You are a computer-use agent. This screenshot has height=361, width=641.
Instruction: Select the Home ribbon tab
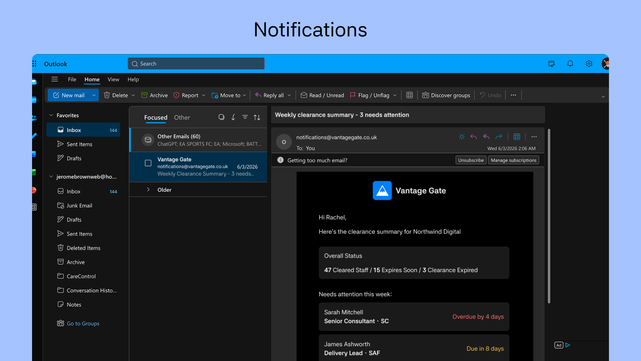(x=92, y=79)
